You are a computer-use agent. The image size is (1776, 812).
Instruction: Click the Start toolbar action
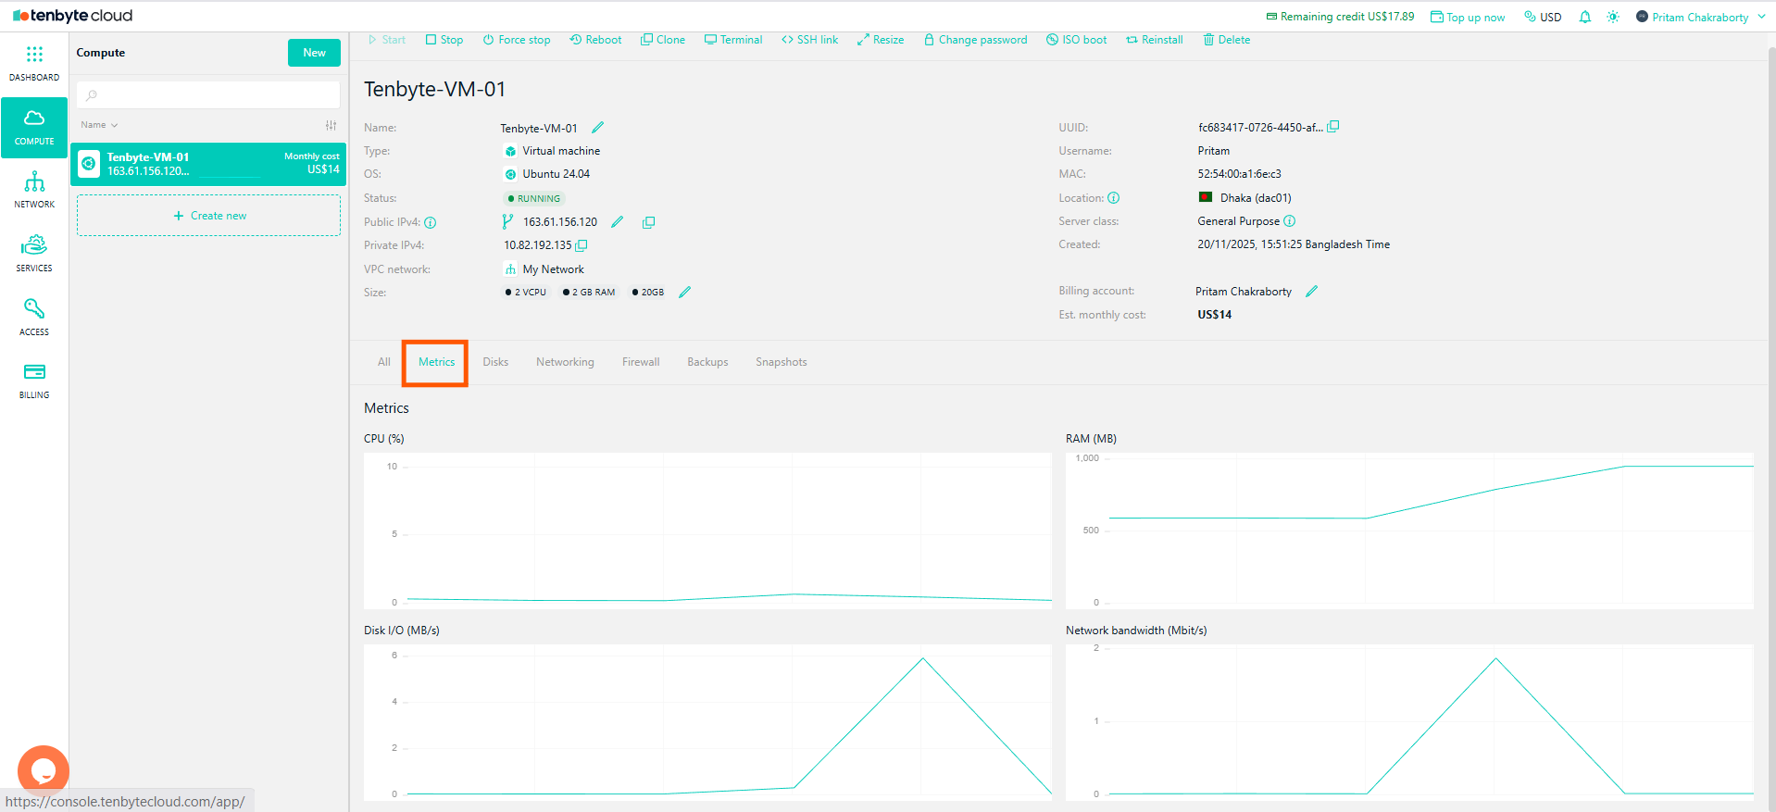tap(387, 40)
